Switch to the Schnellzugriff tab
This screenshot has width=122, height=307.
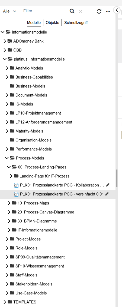point(76,23)
